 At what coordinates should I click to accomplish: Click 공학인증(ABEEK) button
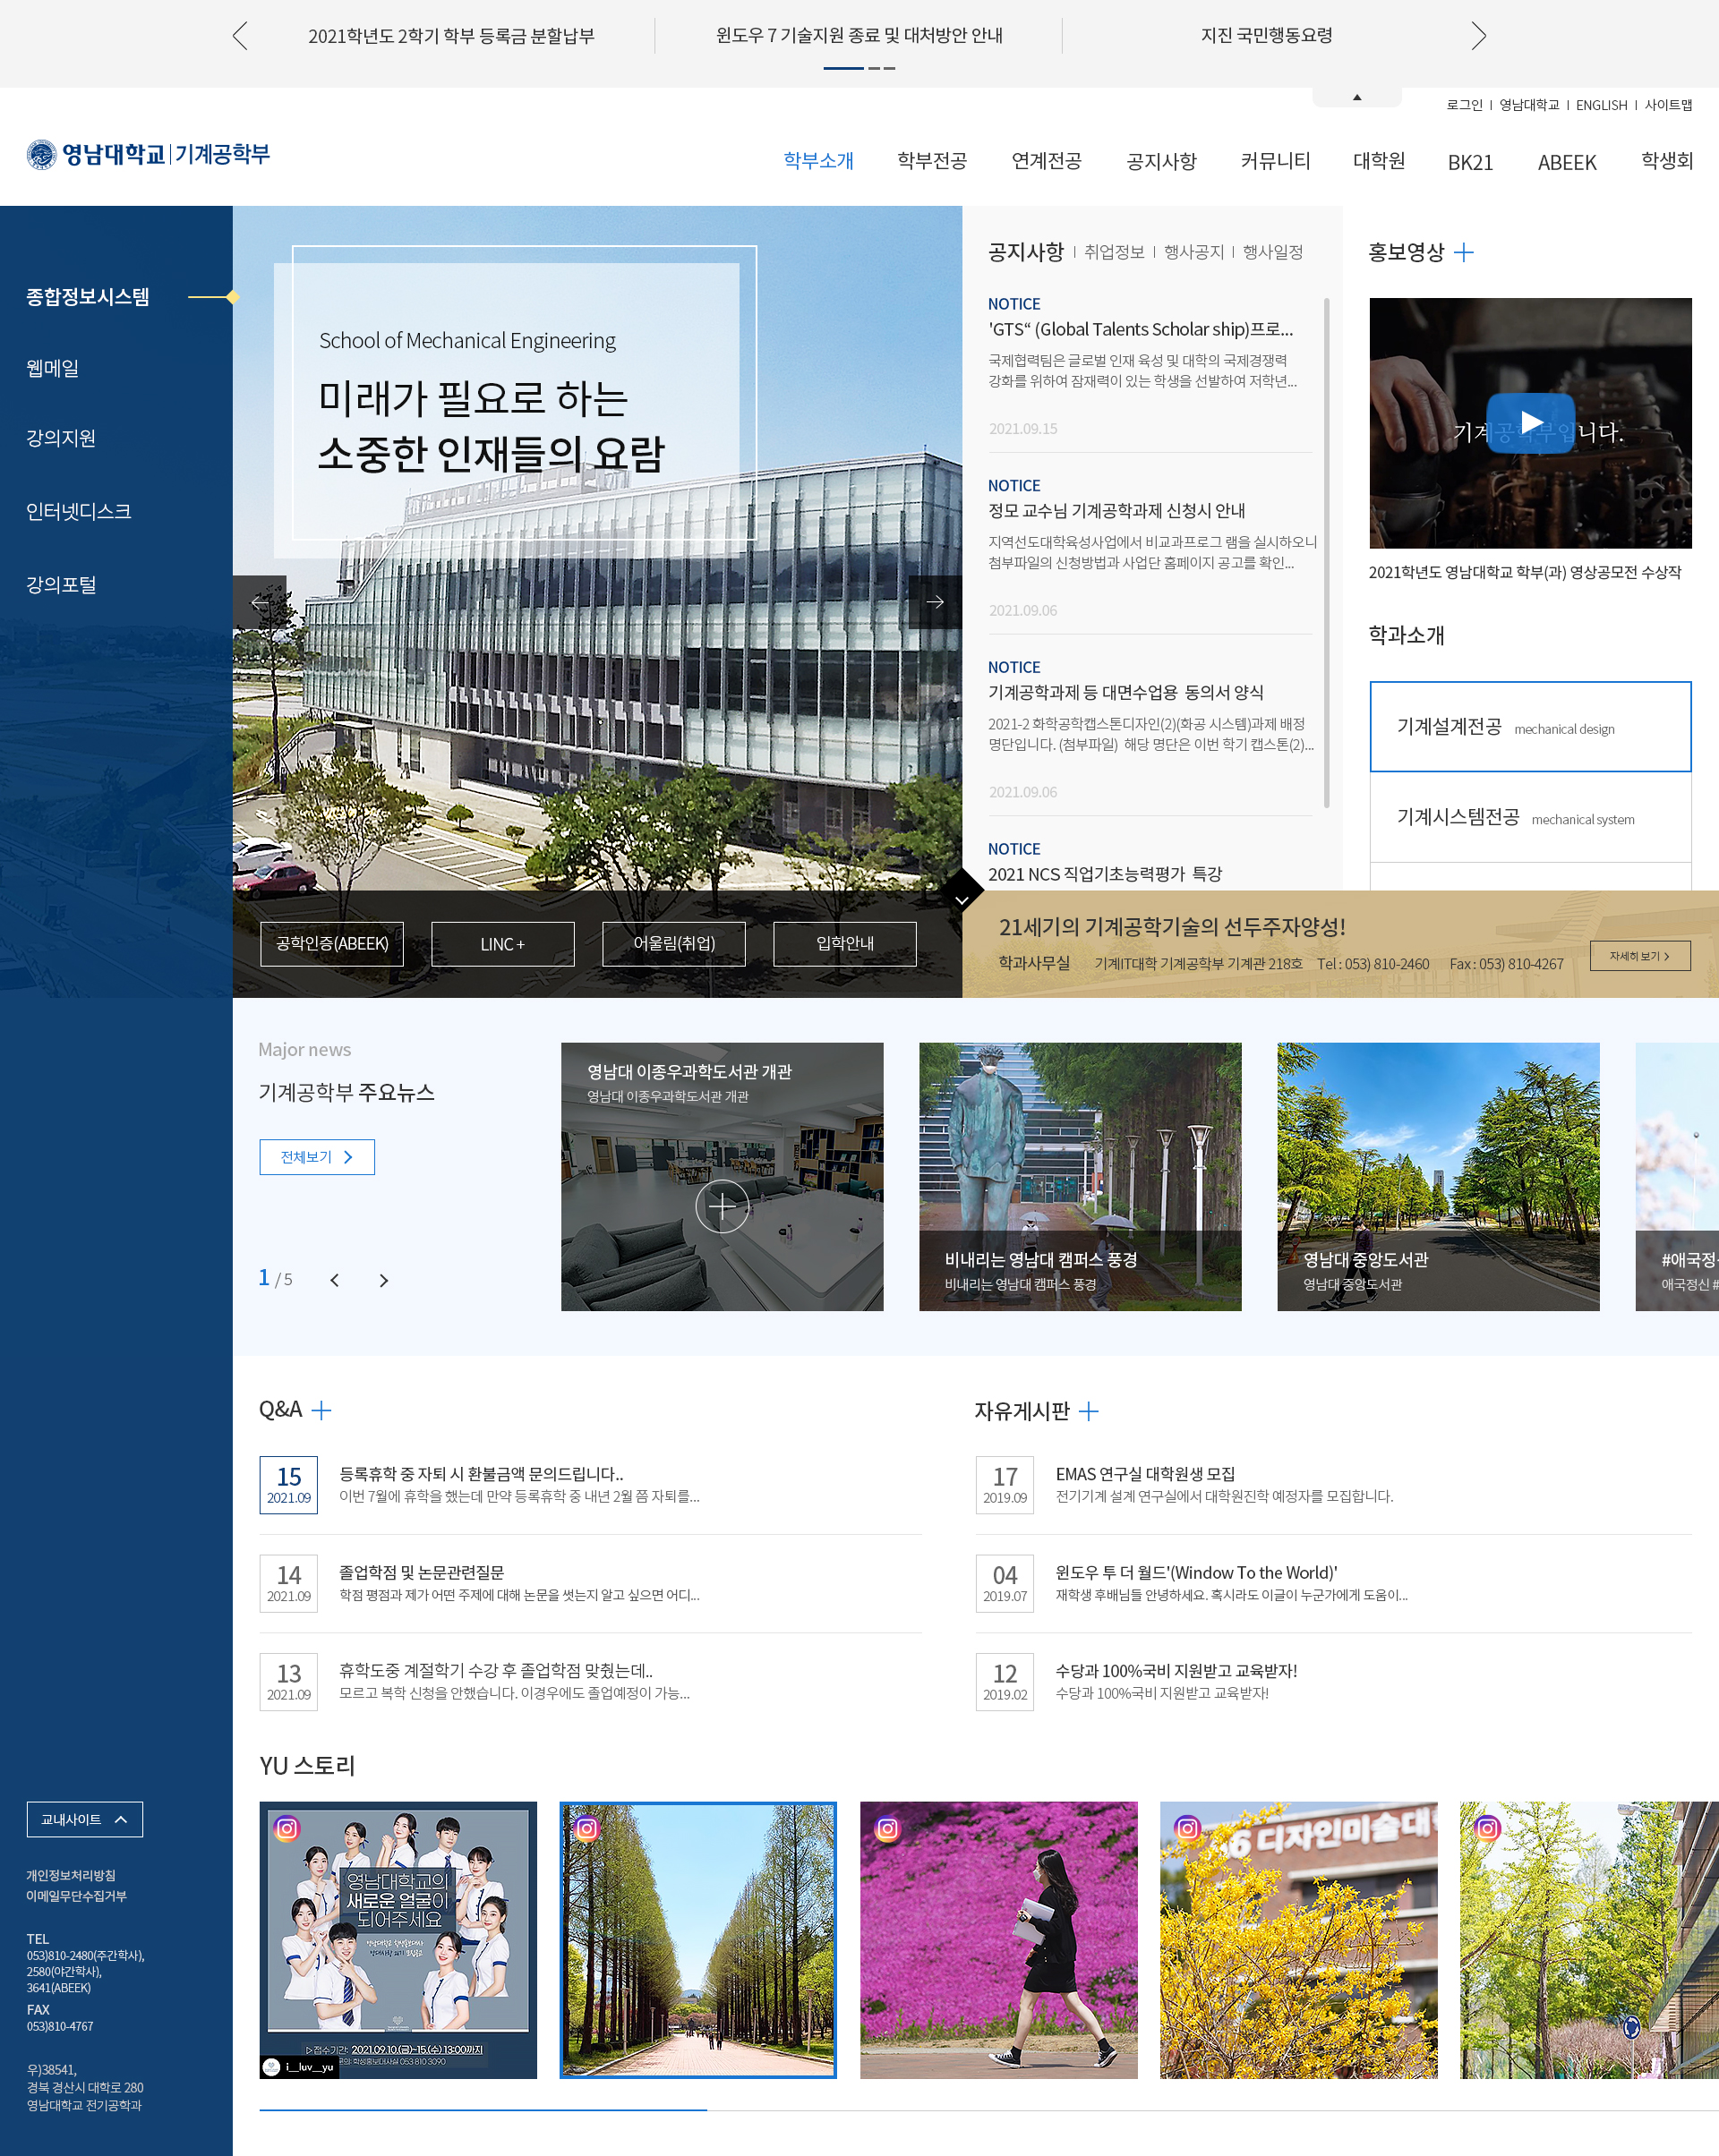332,944
